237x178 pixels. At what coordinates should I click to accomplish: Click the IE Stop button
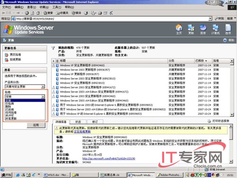pos(27,13)
